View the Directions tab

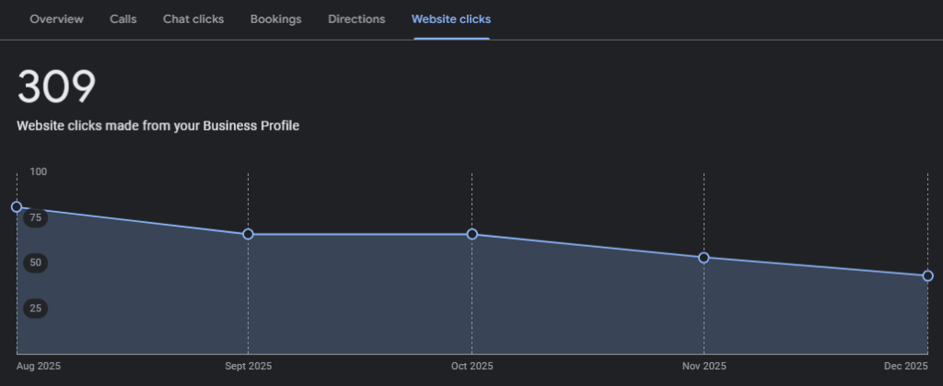click(x=356, y=19)
